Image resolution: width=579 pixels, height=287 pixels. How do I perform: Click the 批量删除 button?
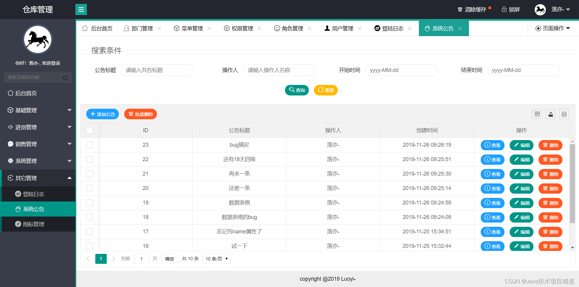pyautogui.click(x=141, y=114)
